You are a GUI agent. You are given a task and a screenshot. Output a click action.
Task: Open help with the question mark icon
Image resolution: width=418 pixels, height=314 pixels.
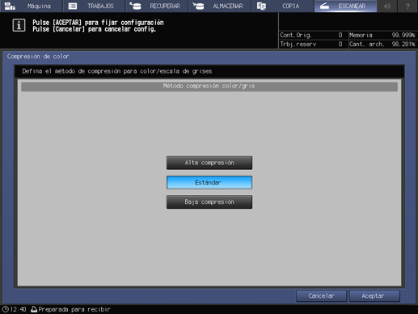click(407, 6)
